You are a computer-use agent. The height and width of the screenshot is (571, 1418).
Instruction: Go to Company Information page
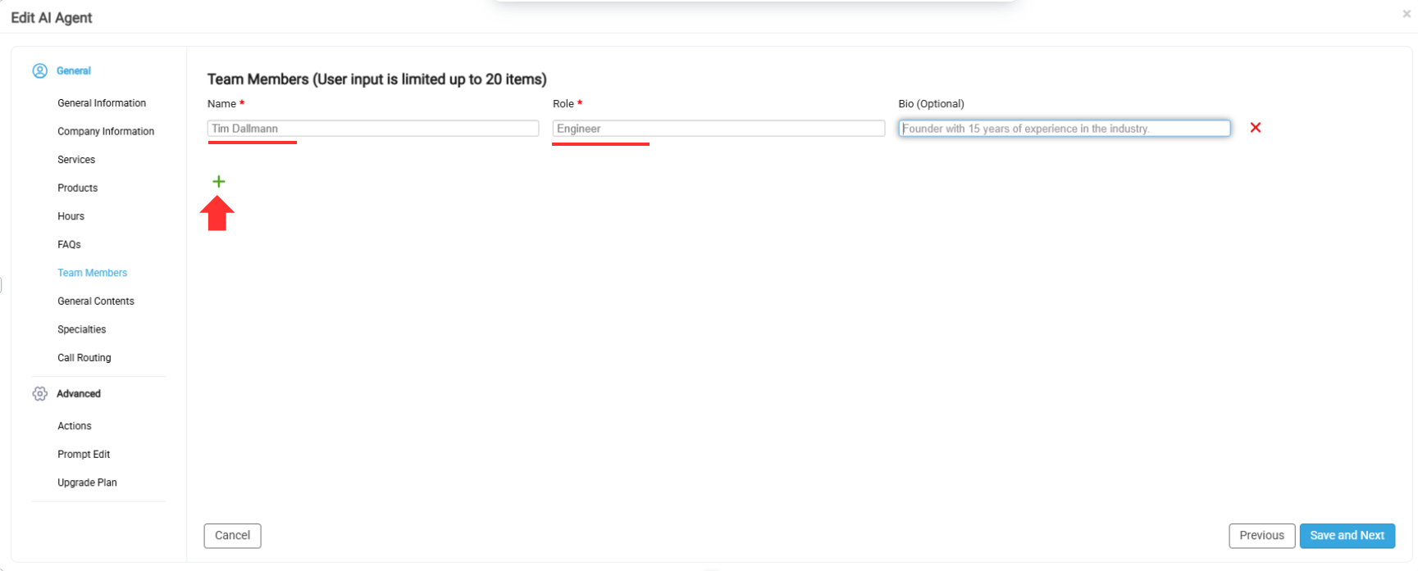106,131
